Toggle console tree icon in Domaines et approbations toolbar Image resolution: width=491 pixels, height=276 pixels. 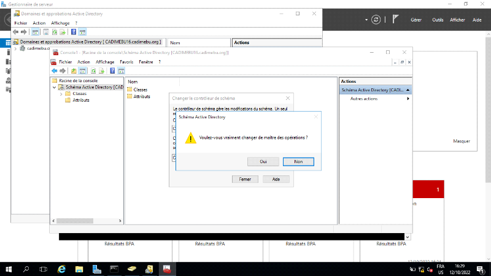point(36,32)
